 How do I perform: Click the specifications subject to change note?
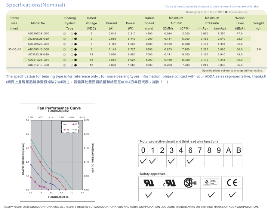(x=232, y=70)
